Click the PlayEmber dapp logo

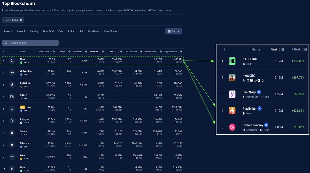click(232, 111)
